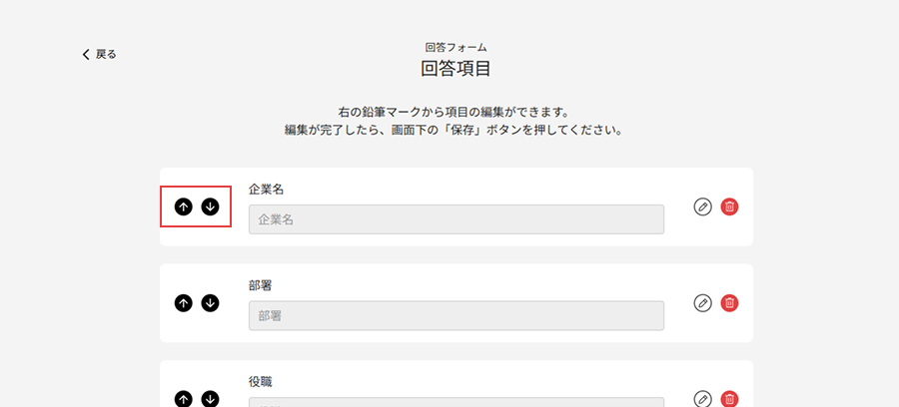This screenshot has width=899, height=407.
Task: Click the 部署 field label
Action: click(261, 285)
